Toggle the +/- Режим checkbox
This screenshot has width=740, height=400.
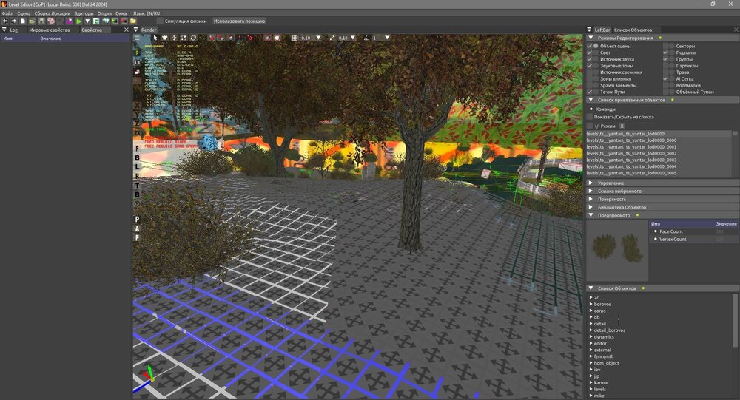coord(590,126)
